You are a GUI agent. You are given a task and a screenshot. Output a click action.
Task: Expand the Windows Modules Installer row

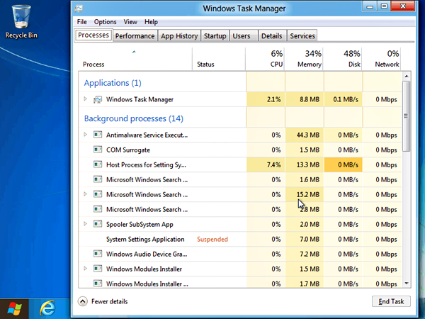(86, 269)
